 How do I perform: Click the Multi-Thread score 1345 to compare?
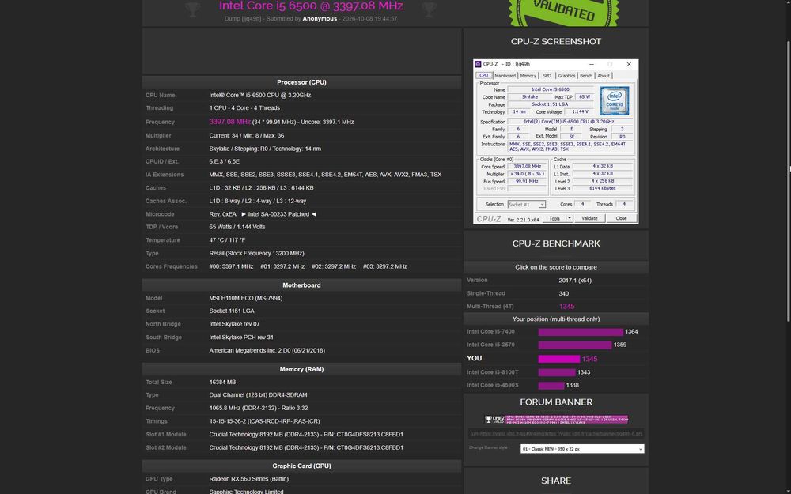click(566, 307)
